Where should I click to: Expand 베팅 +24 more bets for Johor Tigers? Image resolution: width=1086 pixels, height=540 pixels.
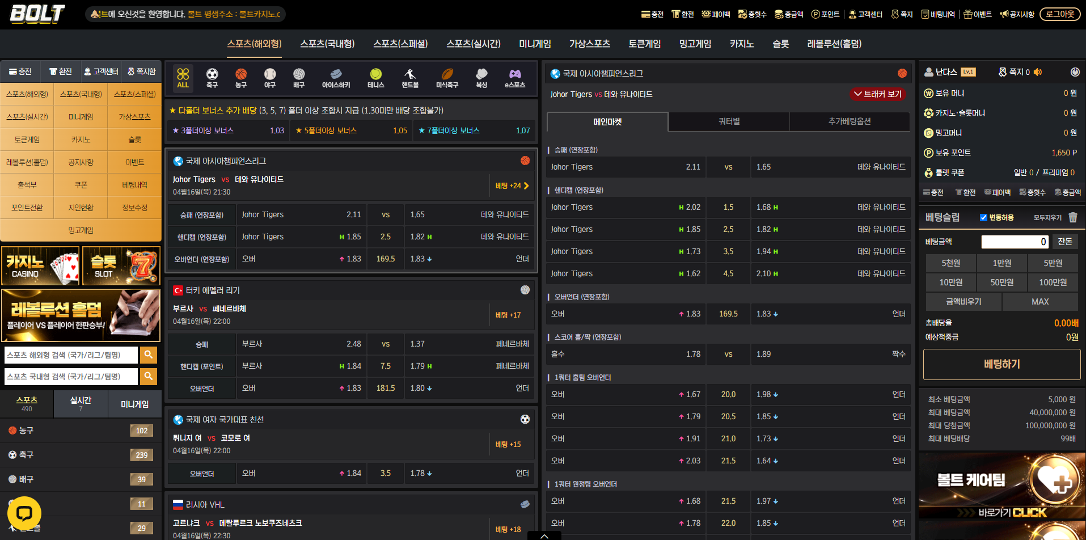point(512,185)
